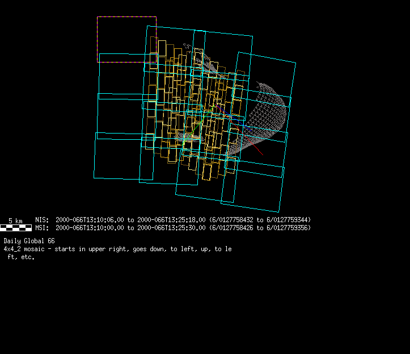Click the "Daily Global 66" title

pos(29,241)
